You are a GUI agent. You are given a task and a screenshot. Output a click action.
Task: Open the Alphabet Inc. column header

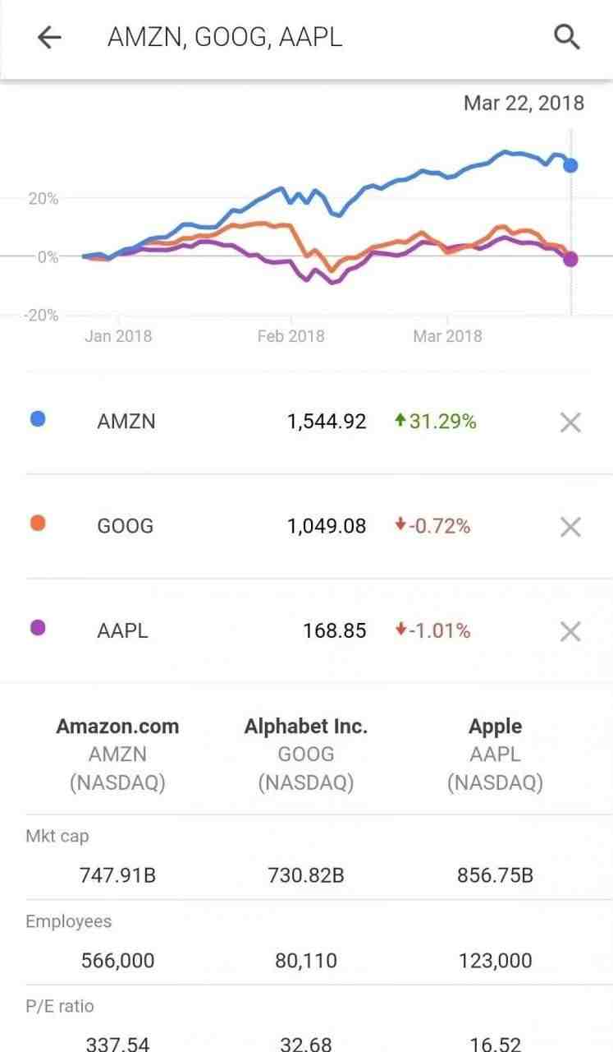click(306, 727)
